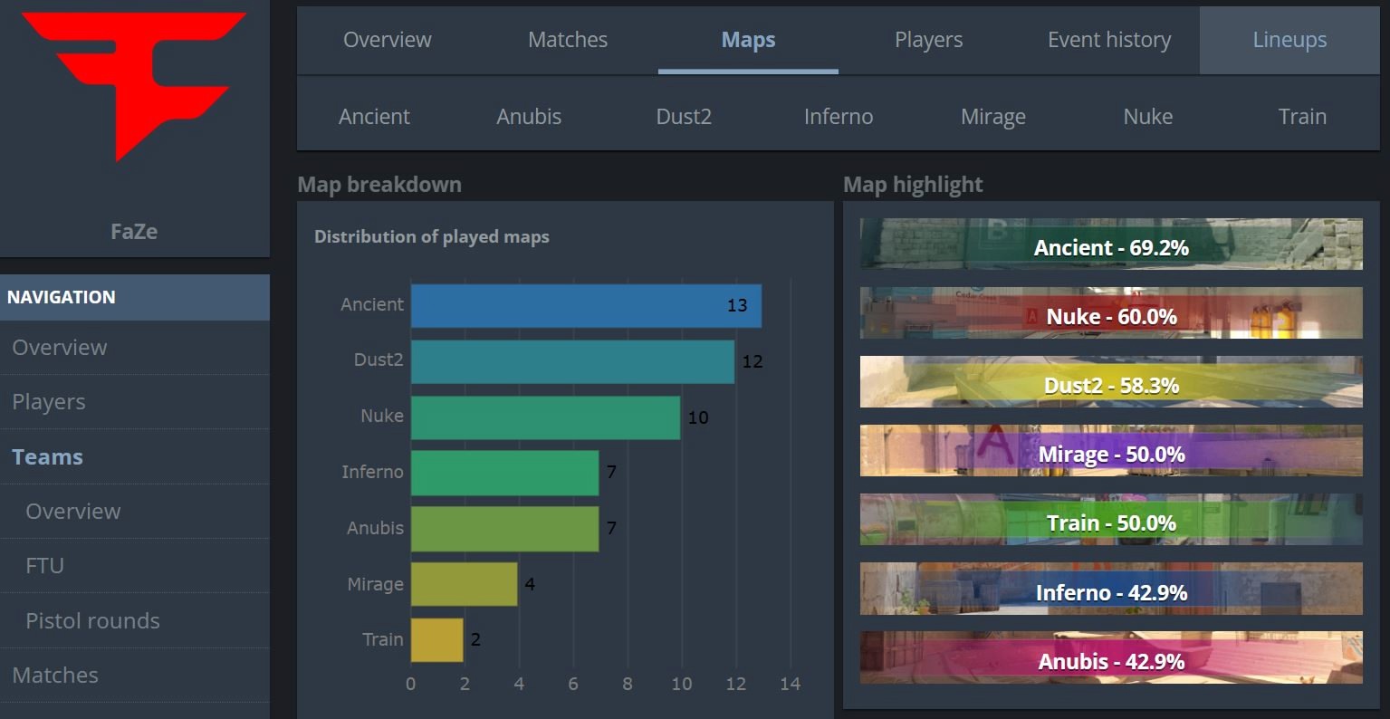1390x719 pixels.
Task: Open Overview in the top-level sidebar navigation
Action: 134,348
